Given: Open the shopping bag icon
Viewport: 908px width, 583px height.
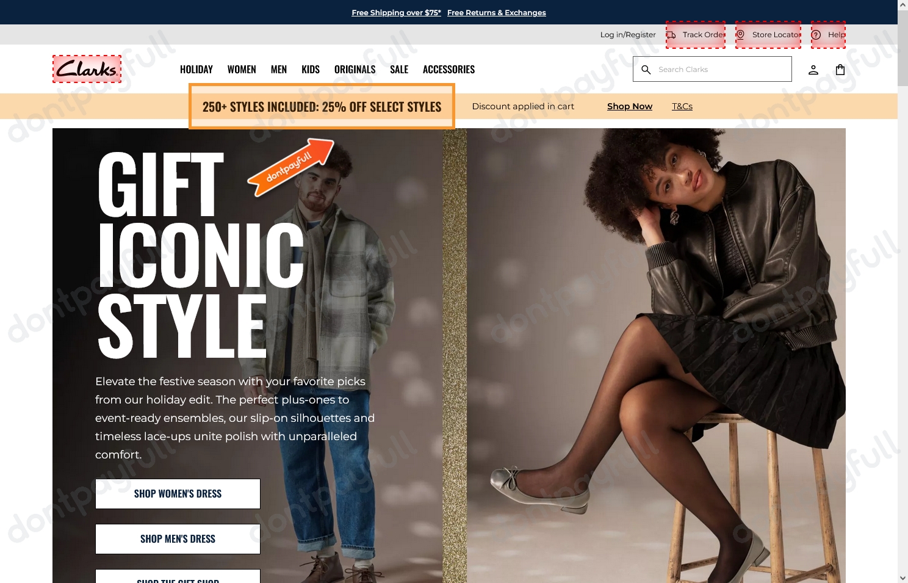Looking at the screenshot, I should (x=840, y=69).
